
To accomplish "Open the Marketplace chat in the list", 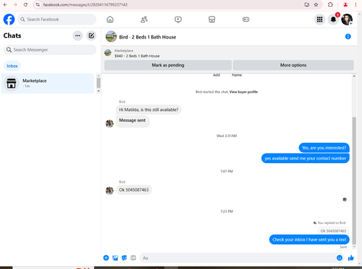I will 48,83.
